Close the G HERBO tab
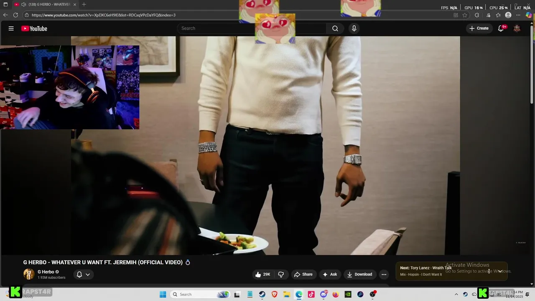The width and height of the screenshot is (535, 301). pyautogui.click(x=75, y=5)
